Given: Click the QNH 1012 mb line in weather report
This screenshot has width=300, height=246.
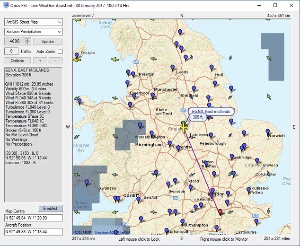Looking at the screenshot, I should coord(29,84).
